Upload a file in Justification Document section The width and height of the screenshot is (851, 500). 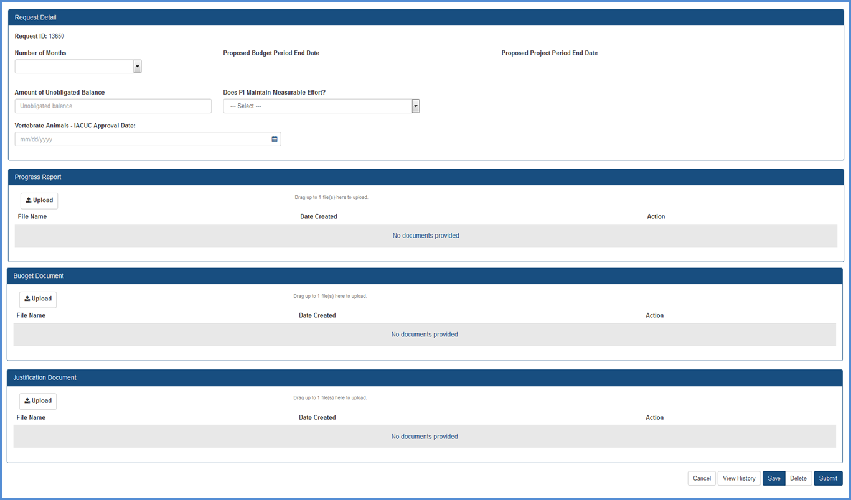pyautogui.click(x=38, y=401)
